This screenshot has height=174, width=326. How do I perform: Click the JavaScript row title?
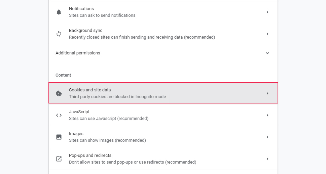coord(79,112)
